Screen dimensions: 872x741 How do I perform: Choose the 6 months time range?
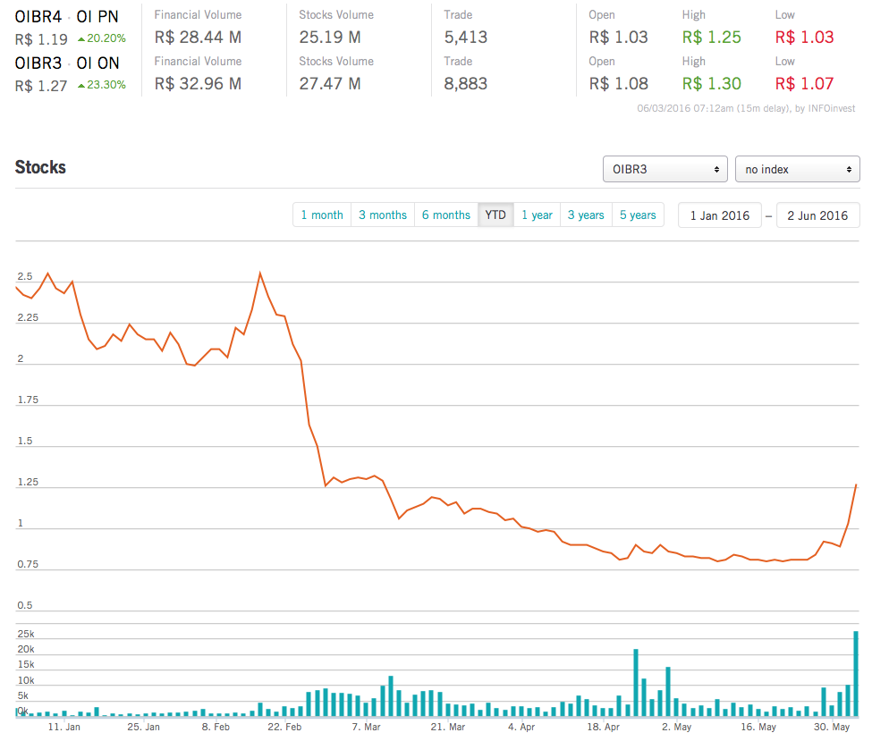pyautogui.click(x=446, y=215)
